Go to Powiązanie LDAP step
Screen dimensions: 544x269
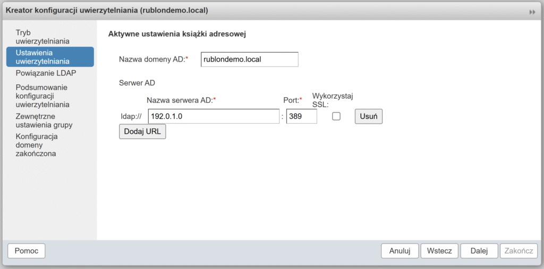46,73
